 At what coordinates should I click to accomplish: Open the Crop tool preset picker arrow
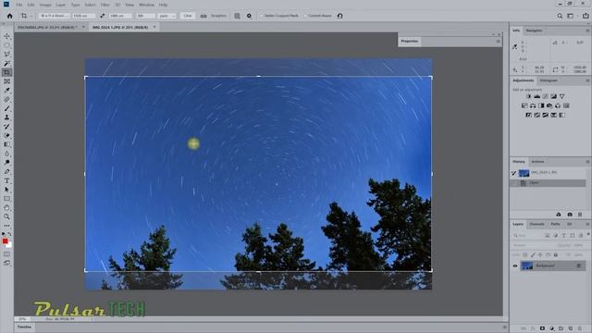pyautogui.click(x=31, y=16)
